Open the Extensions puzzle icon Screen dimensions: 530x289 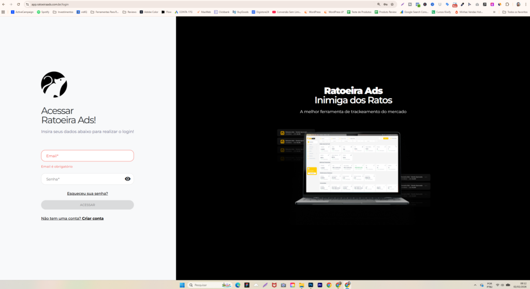coord(507,4)
